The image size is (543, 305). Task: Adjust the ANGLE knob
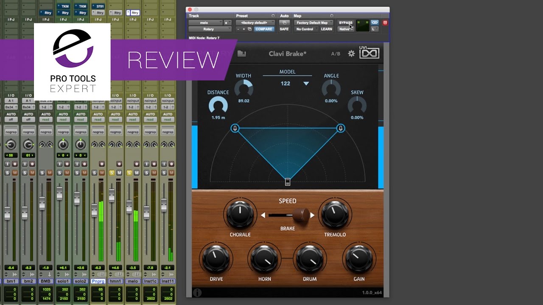331,89
